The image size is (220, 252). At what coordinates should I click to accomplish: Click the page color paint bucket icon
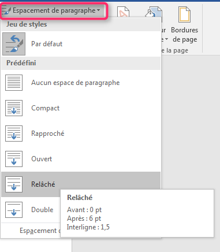coord(154,13)
